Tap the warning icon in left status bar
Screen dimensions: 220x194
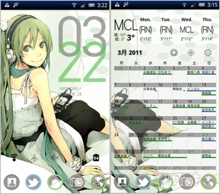(x=7, y=5)
